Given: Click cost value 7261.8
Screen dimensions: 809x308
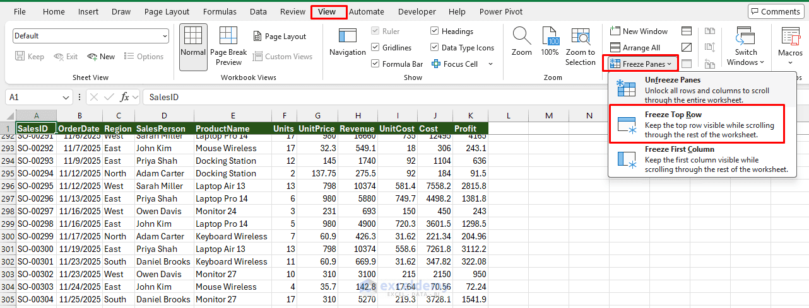Looking at the screenshot, I should point(434,249).
